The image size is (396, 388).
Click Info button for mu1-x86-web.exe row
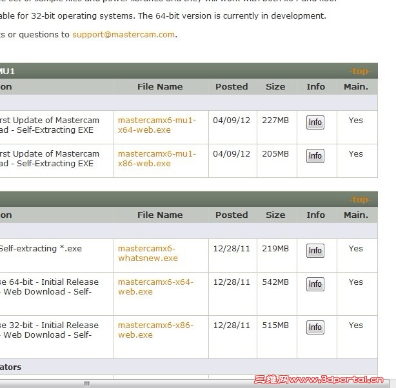[x=315, y=156]
